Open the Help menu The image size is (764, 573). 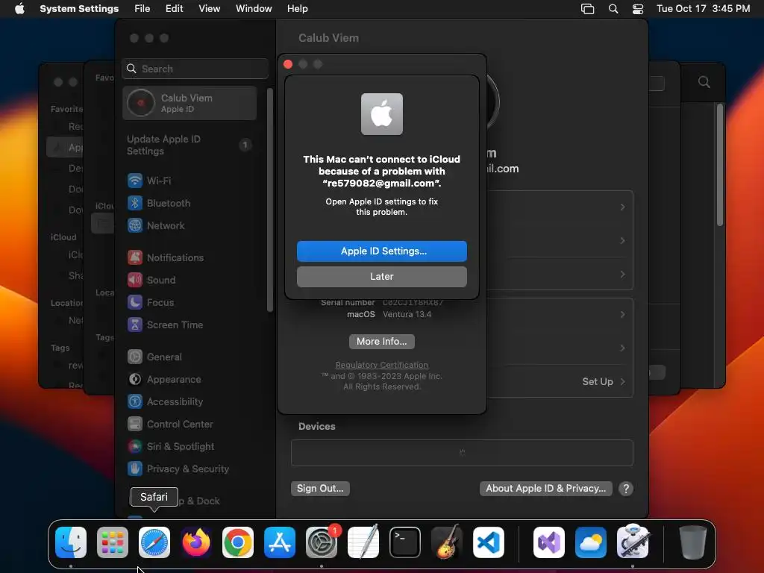[x=297, y=9]
